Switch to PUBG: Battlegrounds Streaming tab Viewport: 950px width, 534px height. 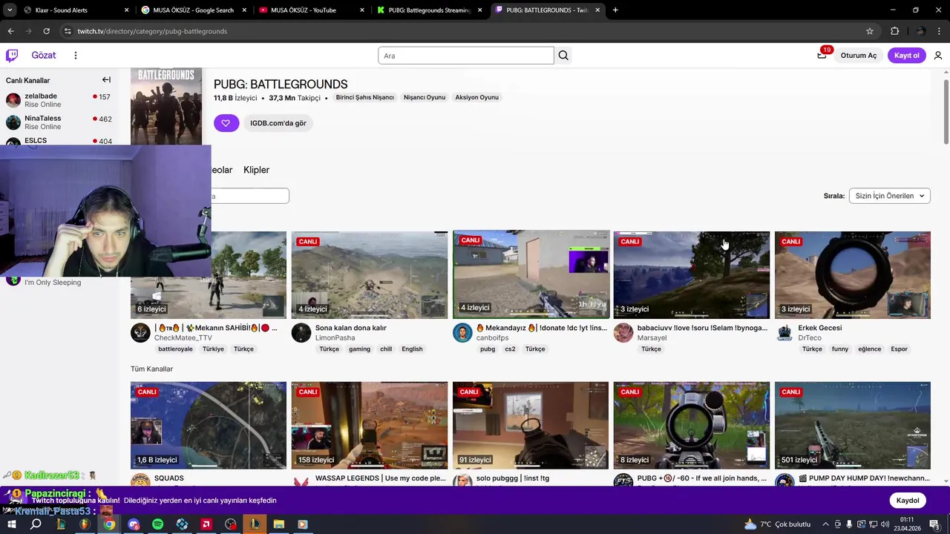click(x=430, y=10)
